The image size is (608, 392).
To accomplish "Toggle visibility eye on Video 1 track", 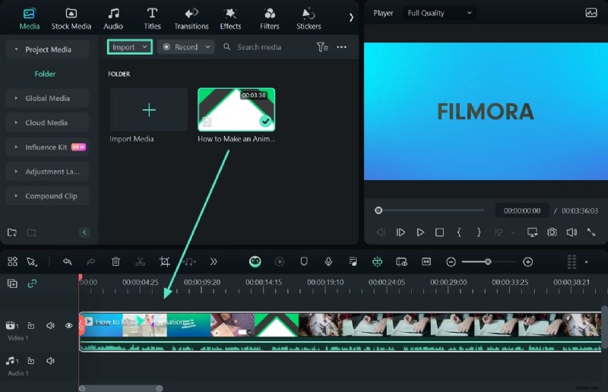I will click(68, 326).
